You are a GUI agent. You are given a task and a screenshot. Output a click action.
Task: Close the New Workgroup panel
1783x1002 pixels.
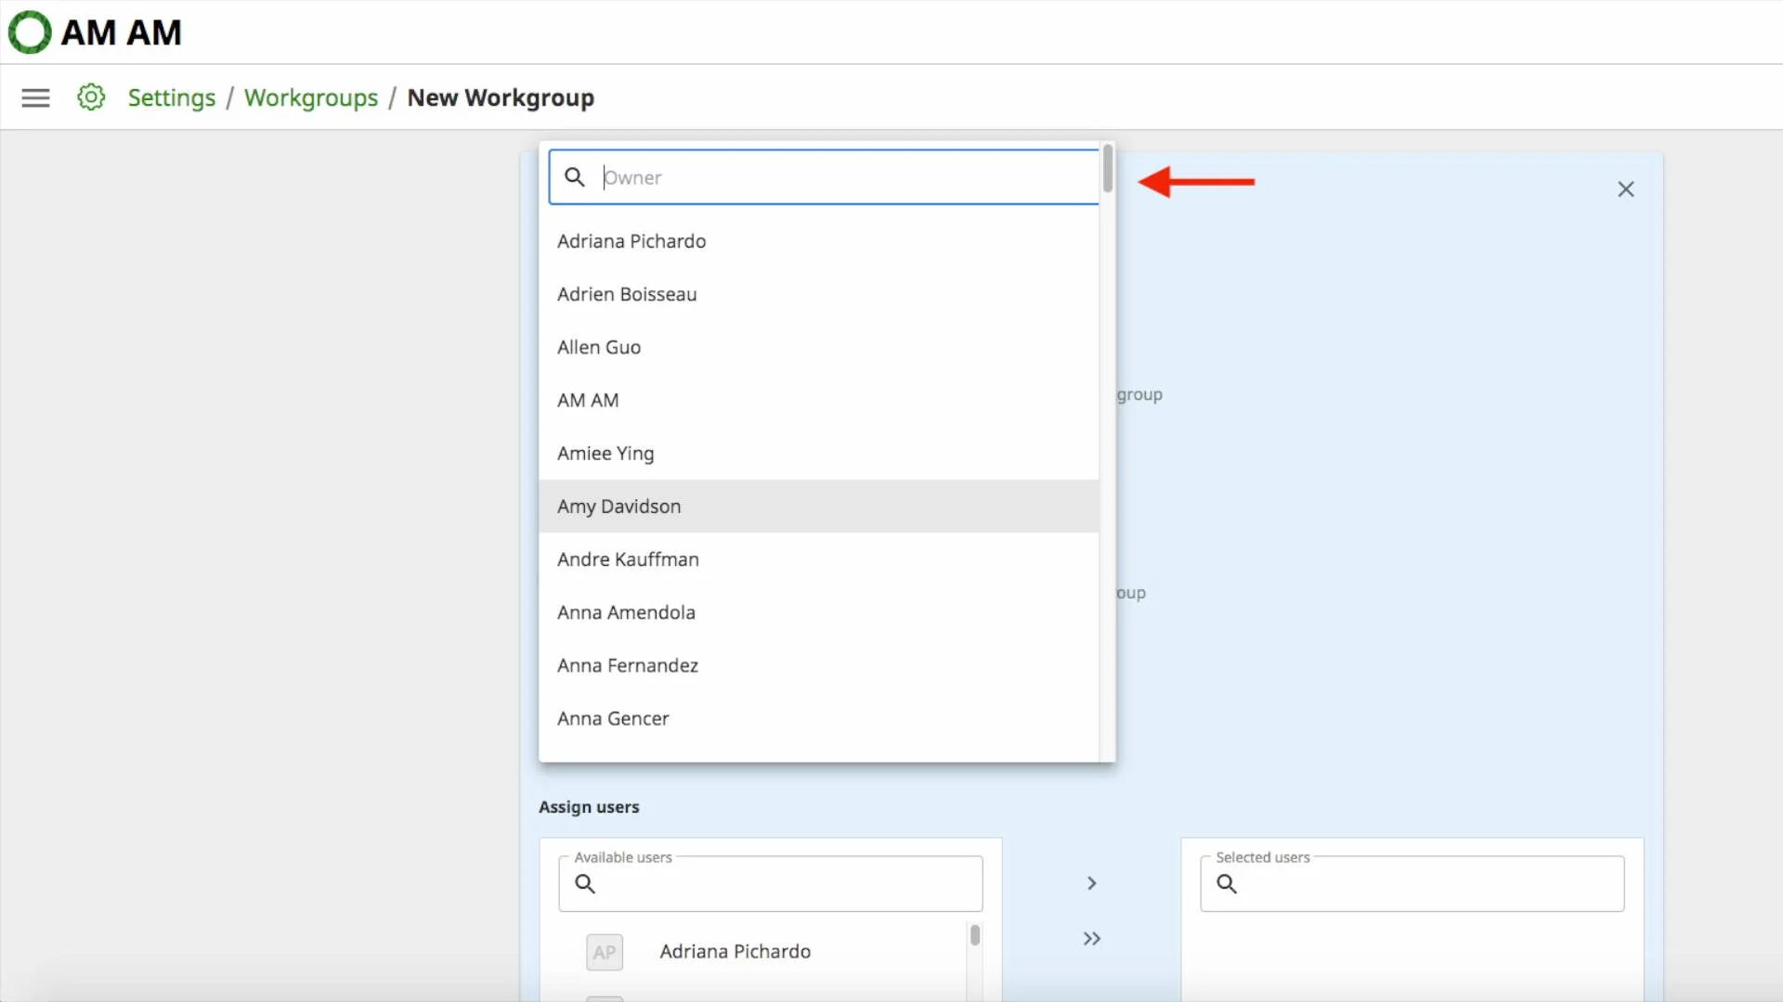click(1625, 189)
